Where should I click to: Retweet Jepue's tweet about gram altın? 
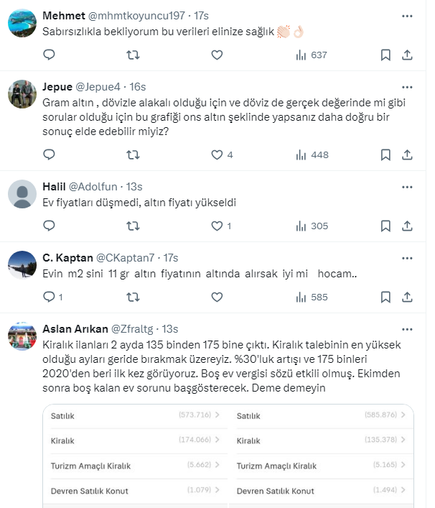[134, 154]
